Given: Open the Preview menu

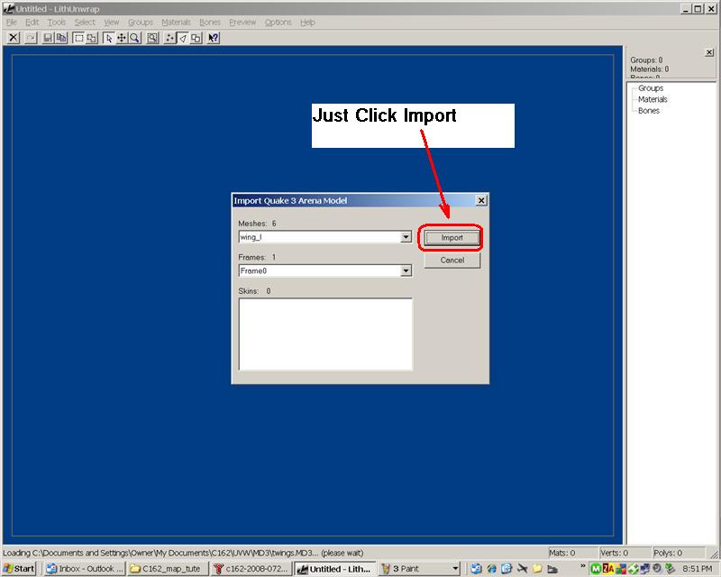Looking at the screenshot, I should click(x=242, y=22).
